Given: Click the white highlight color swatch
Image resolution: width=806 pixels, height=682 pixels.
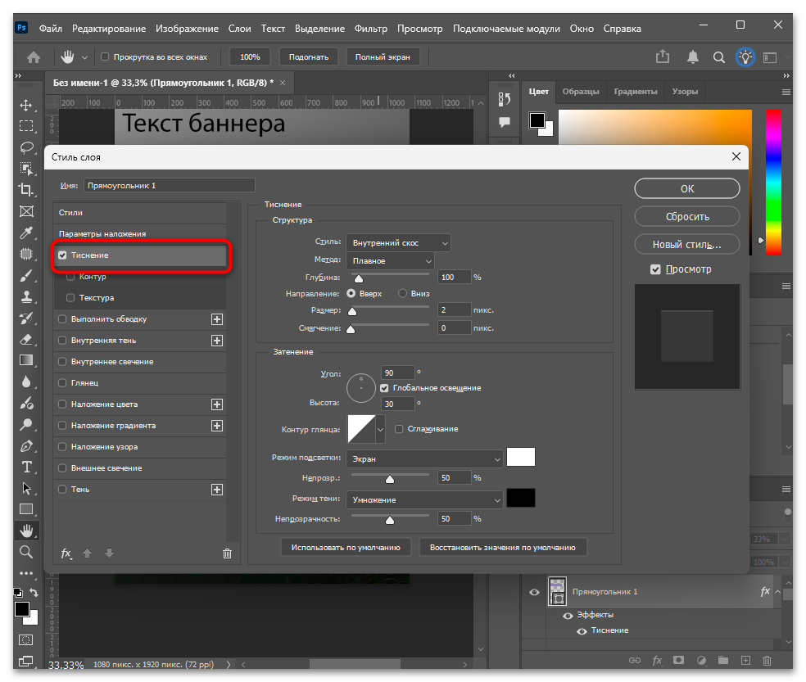Looking at the screenshot, I should [521, 457].
